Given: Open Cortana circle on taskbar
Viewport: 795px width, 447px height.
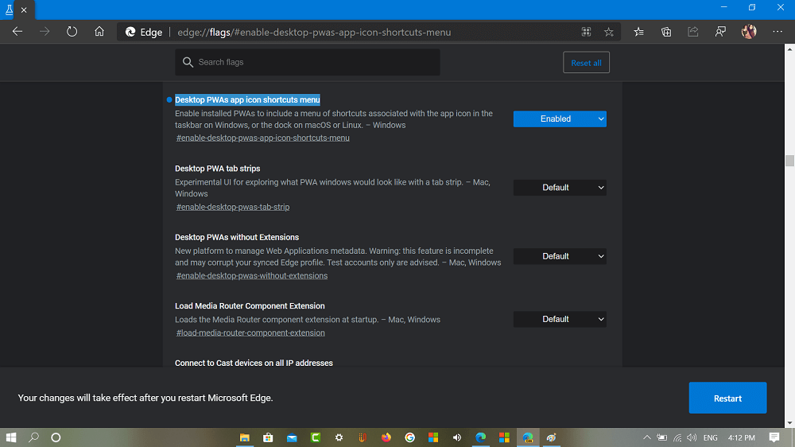Looking at the screenshot, I should [x=56, y=437].
